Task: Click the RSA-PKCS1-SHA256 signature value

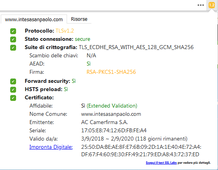Action: click(x=111, y=72)
